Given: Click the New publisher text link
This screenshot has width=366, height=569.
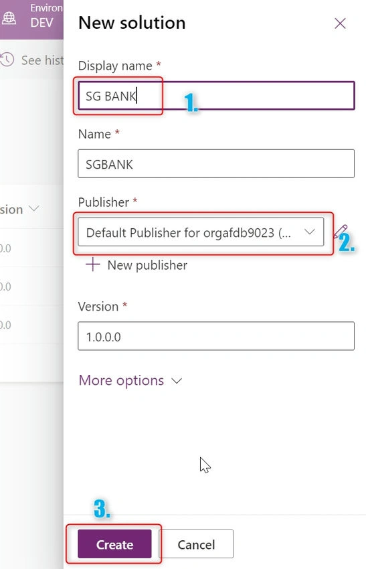Looking at the screenshot, I should click(147, 265).
